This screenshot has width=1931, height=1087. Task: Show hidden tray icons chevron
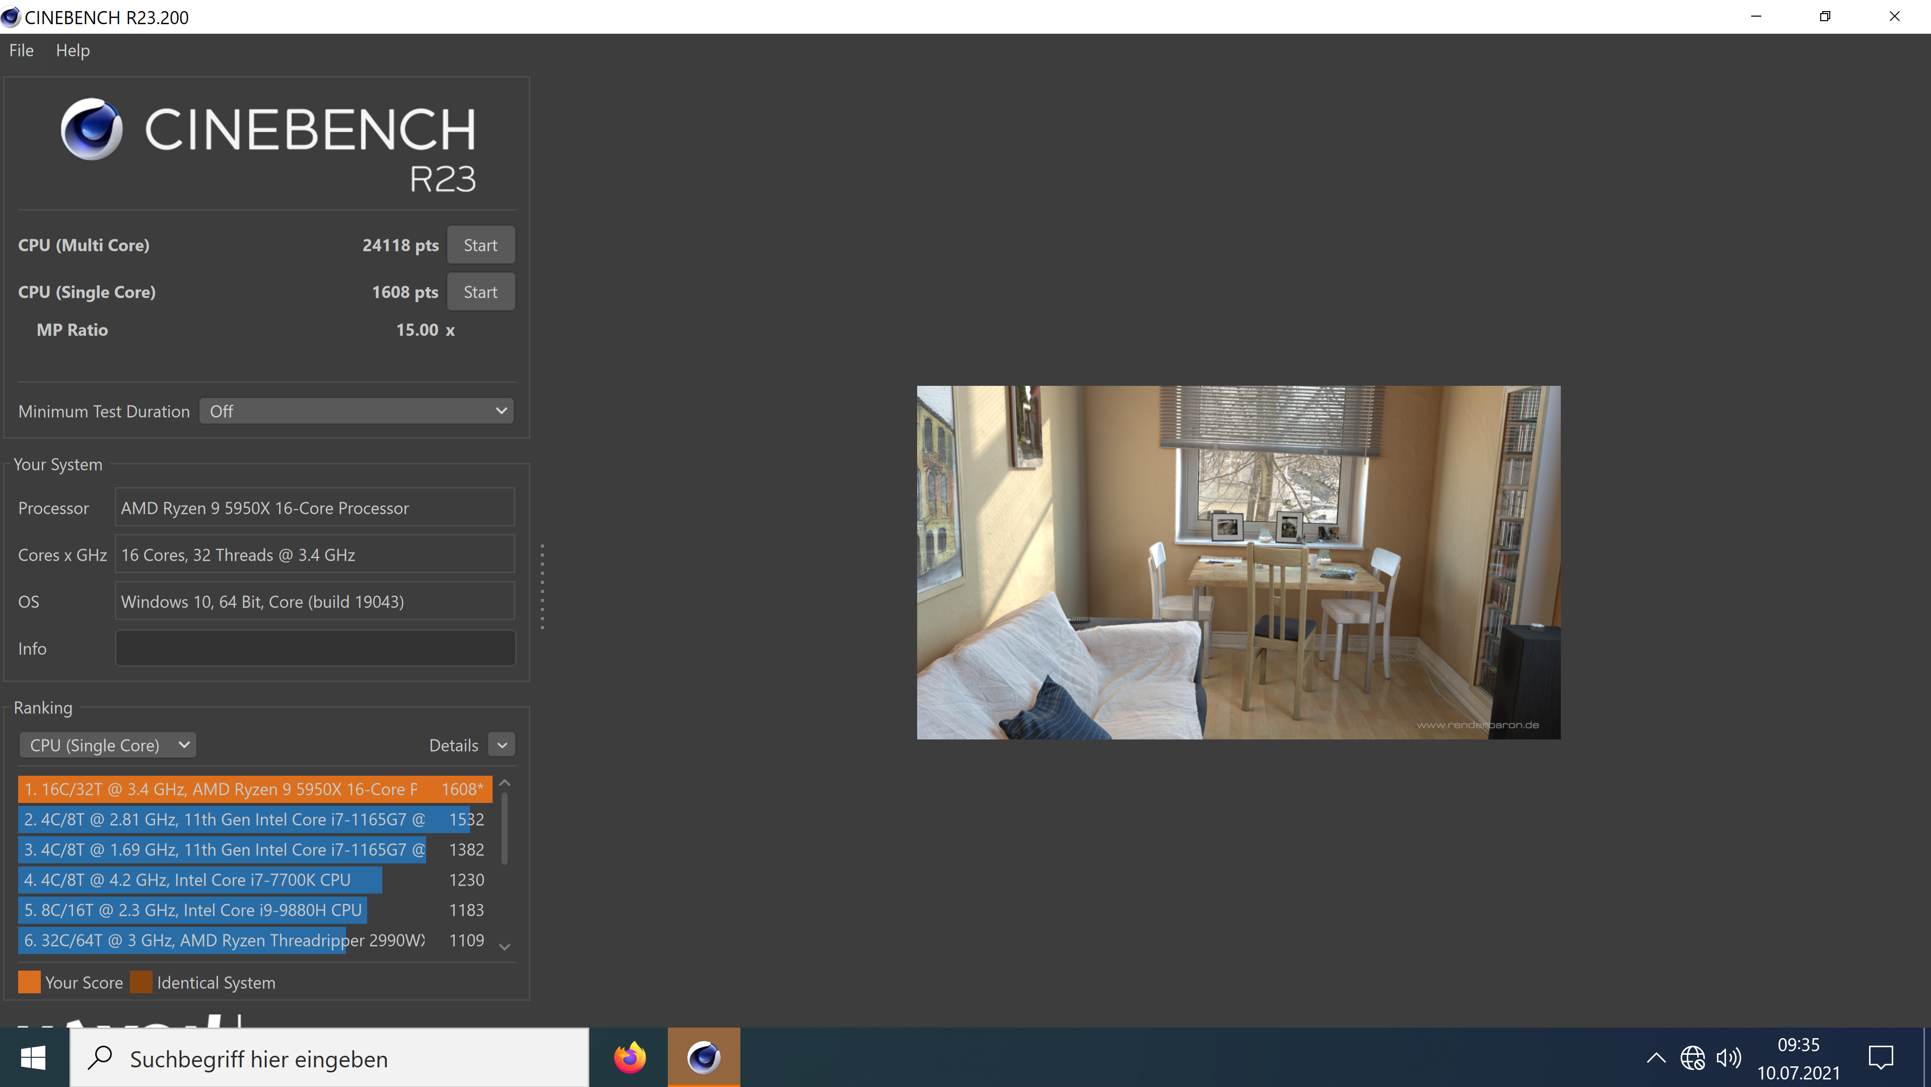1656,1058
